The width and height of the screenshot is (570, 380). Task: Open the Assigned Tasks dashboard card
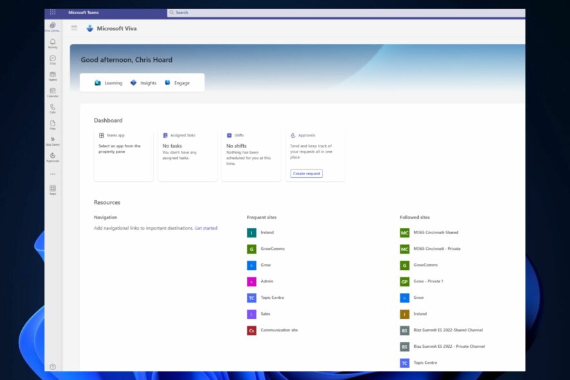[188, 155]
